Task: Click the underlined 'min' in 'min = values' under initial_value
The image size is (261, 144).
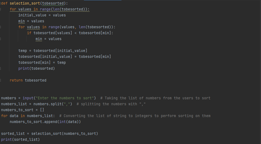Action: 22,21
